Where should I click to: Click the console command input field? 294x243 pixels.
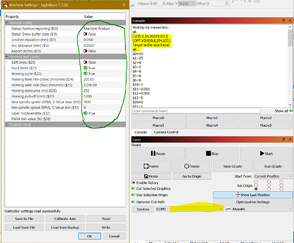pyautogui.click(x=196, y=111)
